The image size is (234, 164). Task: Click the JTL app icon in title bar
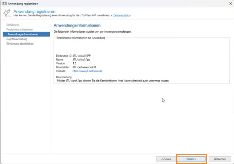(4, 3)
